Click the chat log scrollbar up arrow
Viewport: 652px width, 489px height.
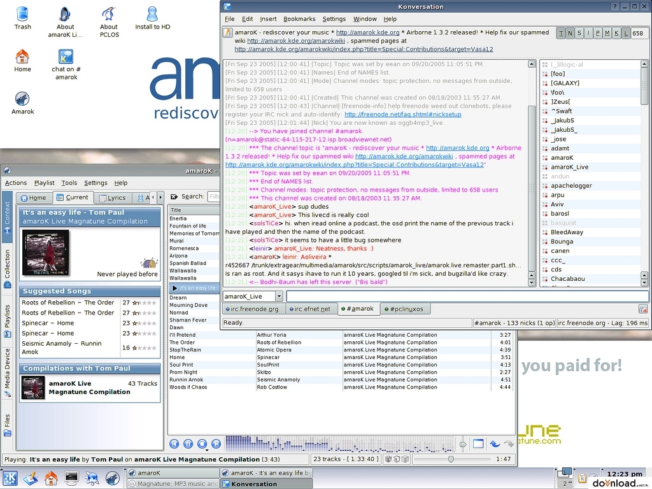[532, 64]
